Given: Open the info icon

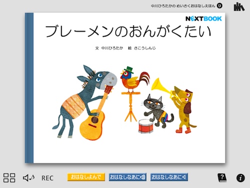Looking at the screenshot, I should click(x=240, y=178).
